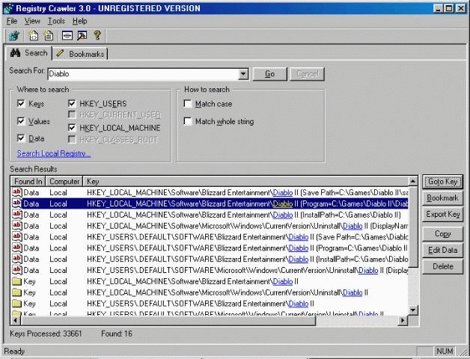Image resolution: width=470 pixels, height=359 pixels.
Task: Click the Keys Processed: 33661 status text
Action: tap(46, 334)
